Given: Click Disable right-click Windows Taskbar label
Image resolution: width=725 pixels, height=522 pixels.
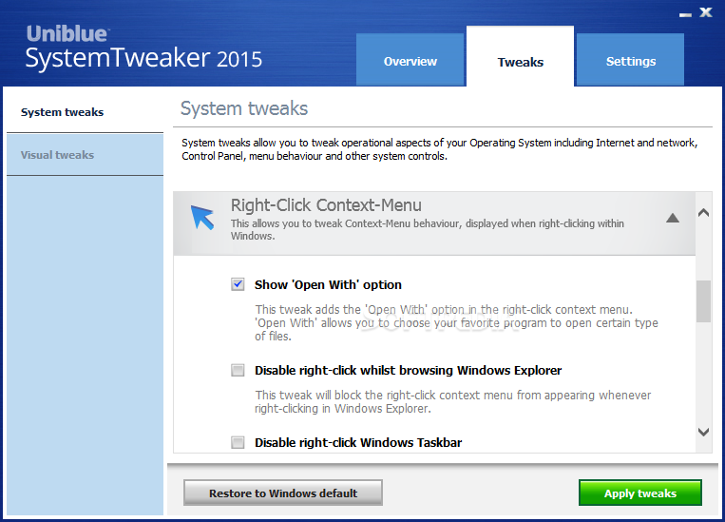Looking at the screenshot, I should pyautogui.click(x=358, y=443).
